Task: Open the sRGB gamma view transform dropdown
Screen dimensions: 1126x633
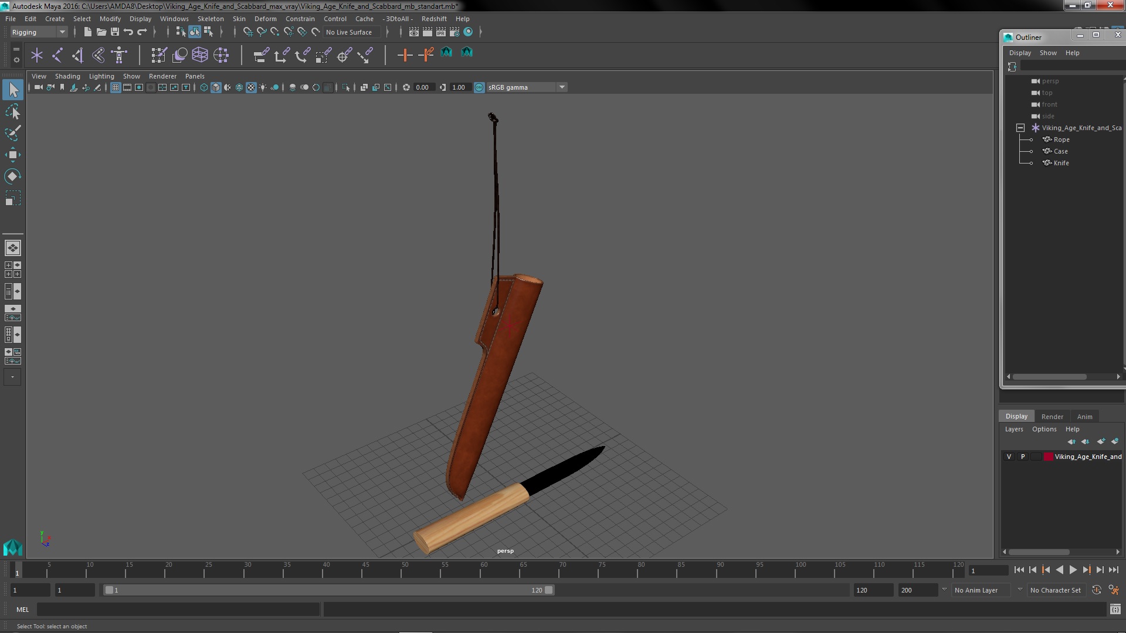Action: click(x=527, y=87)
